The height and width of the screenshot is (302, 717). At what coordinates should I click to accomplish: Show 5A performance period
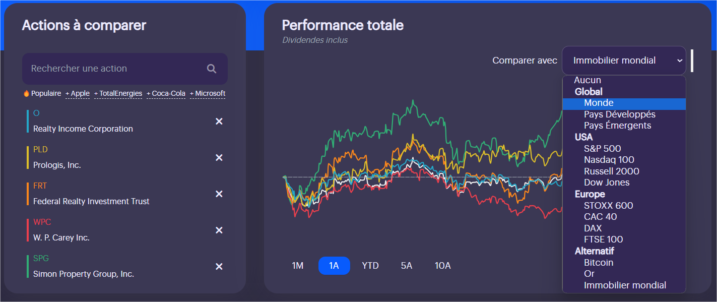[407, 266]
